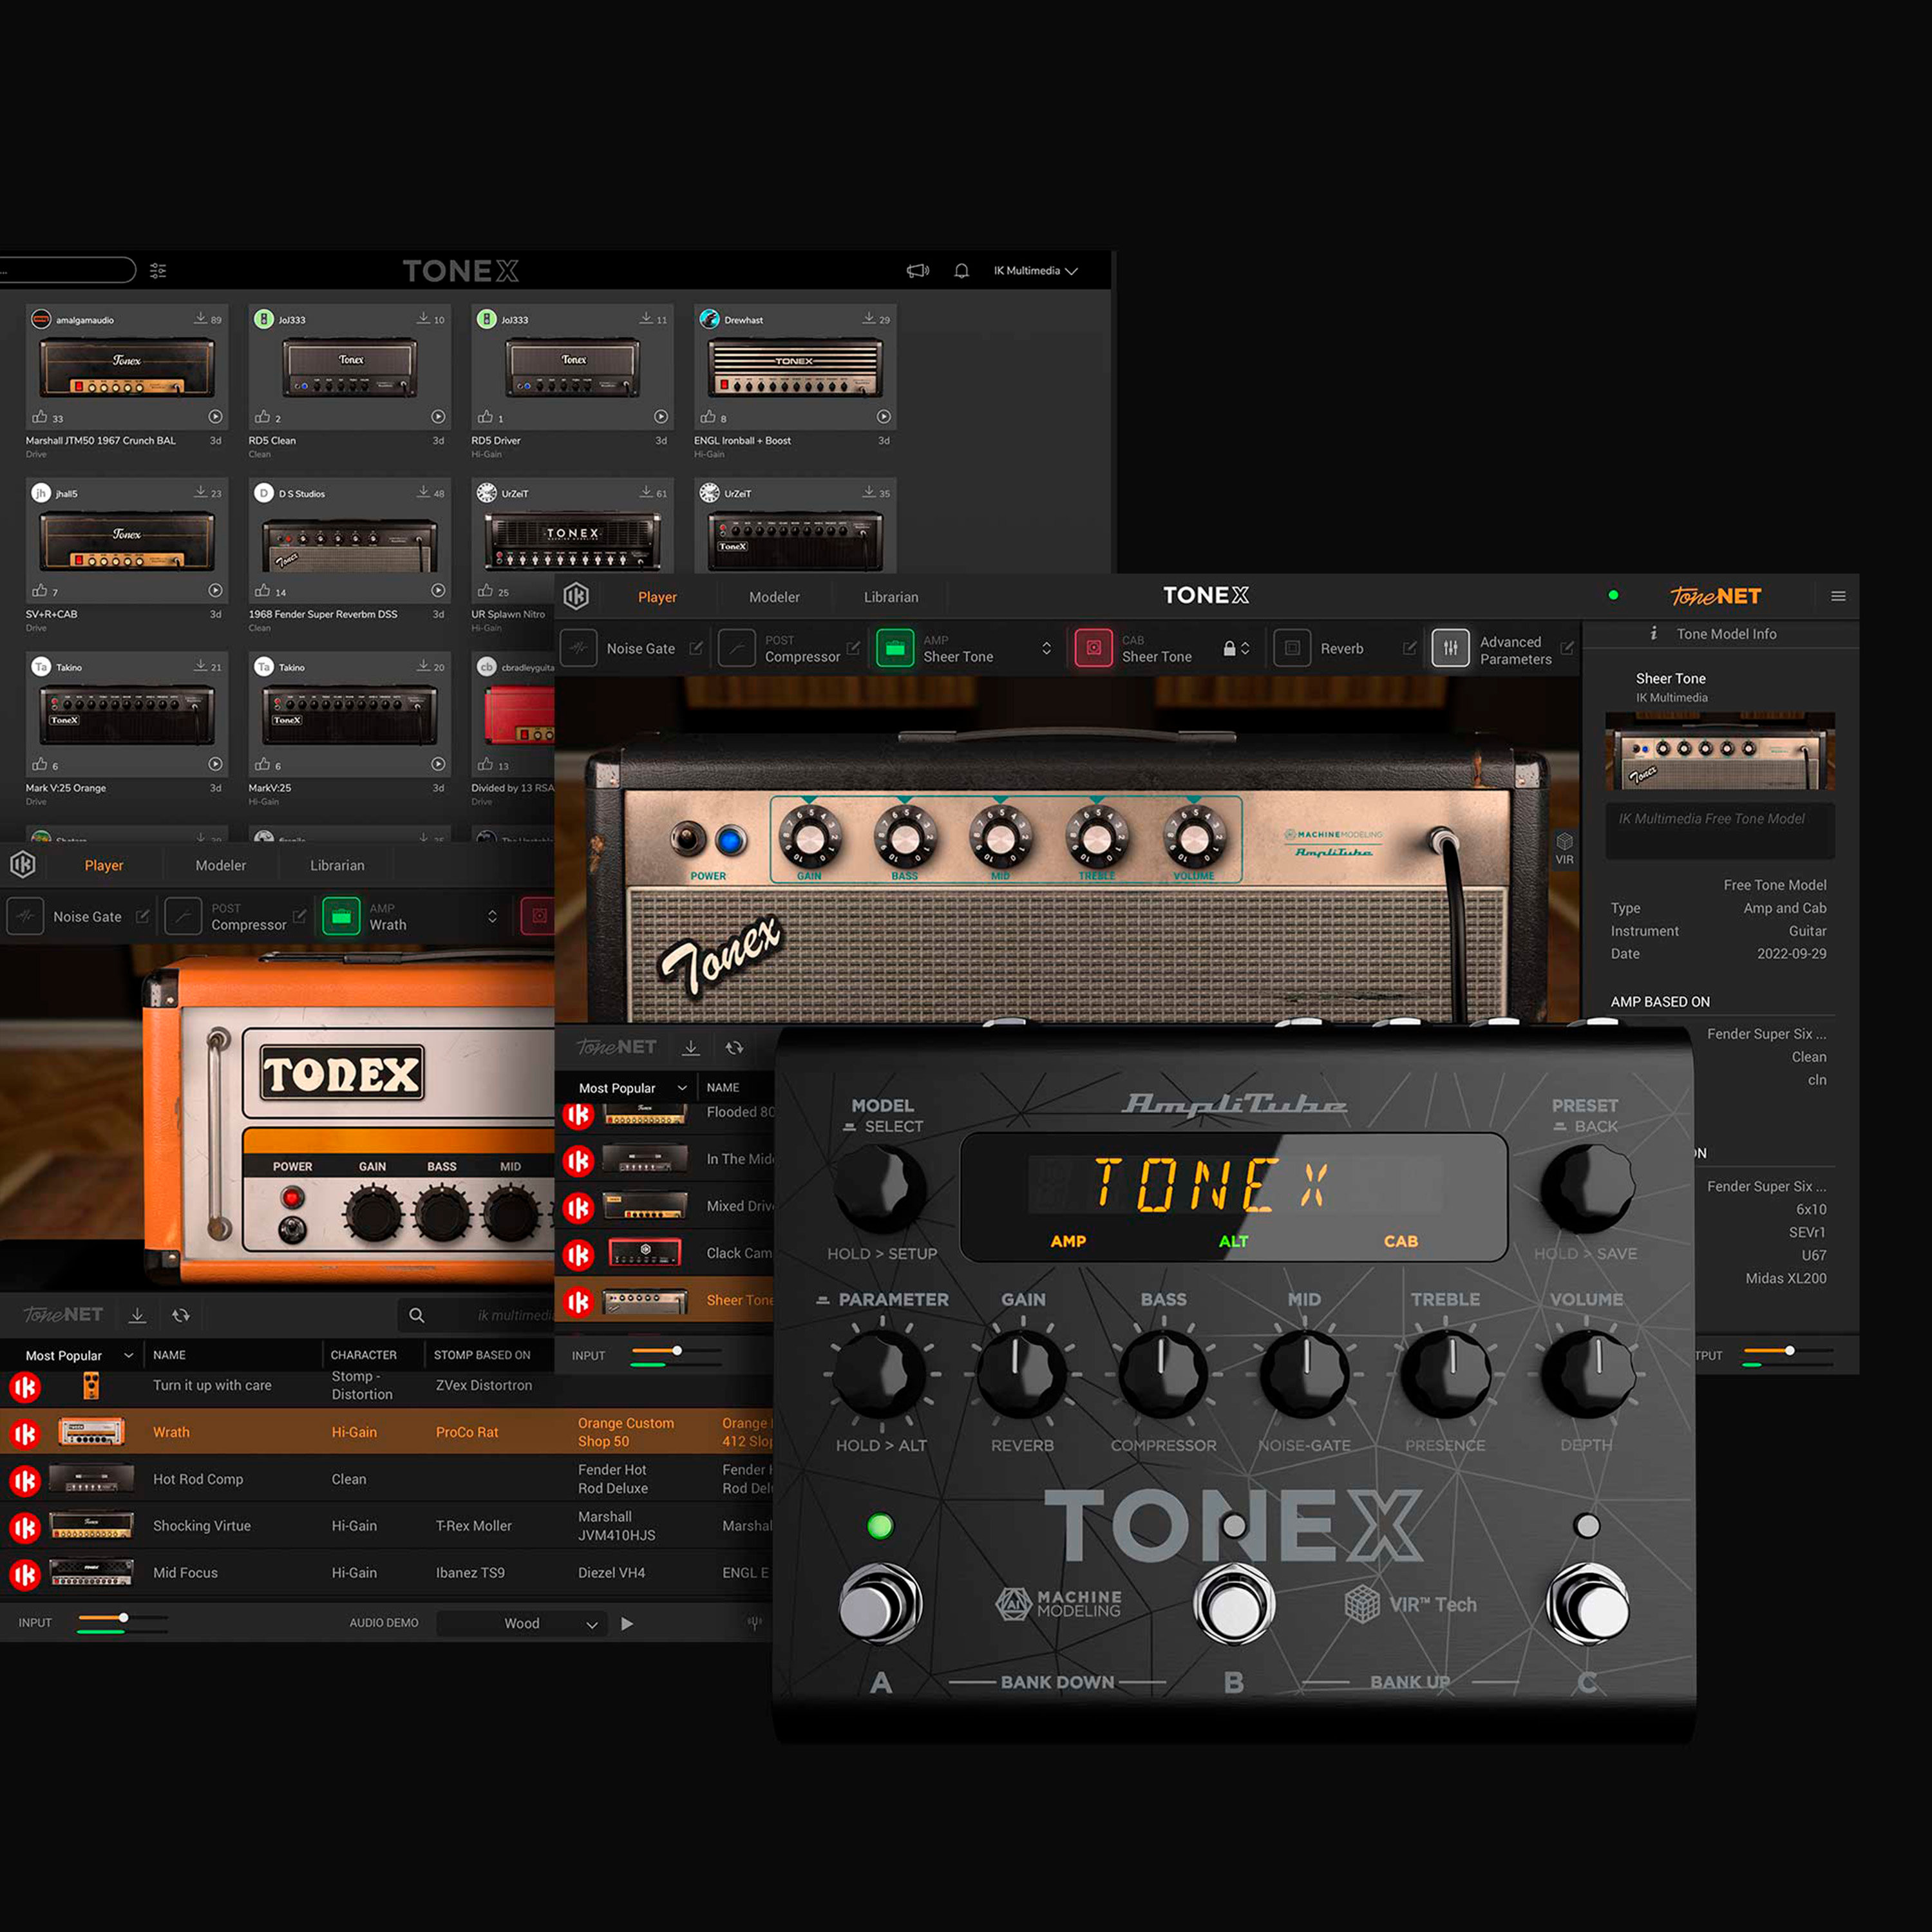This screenshot has width=1932, height=1932.
Task: Click the ToneNET download icon
Action: (690, 1047)
